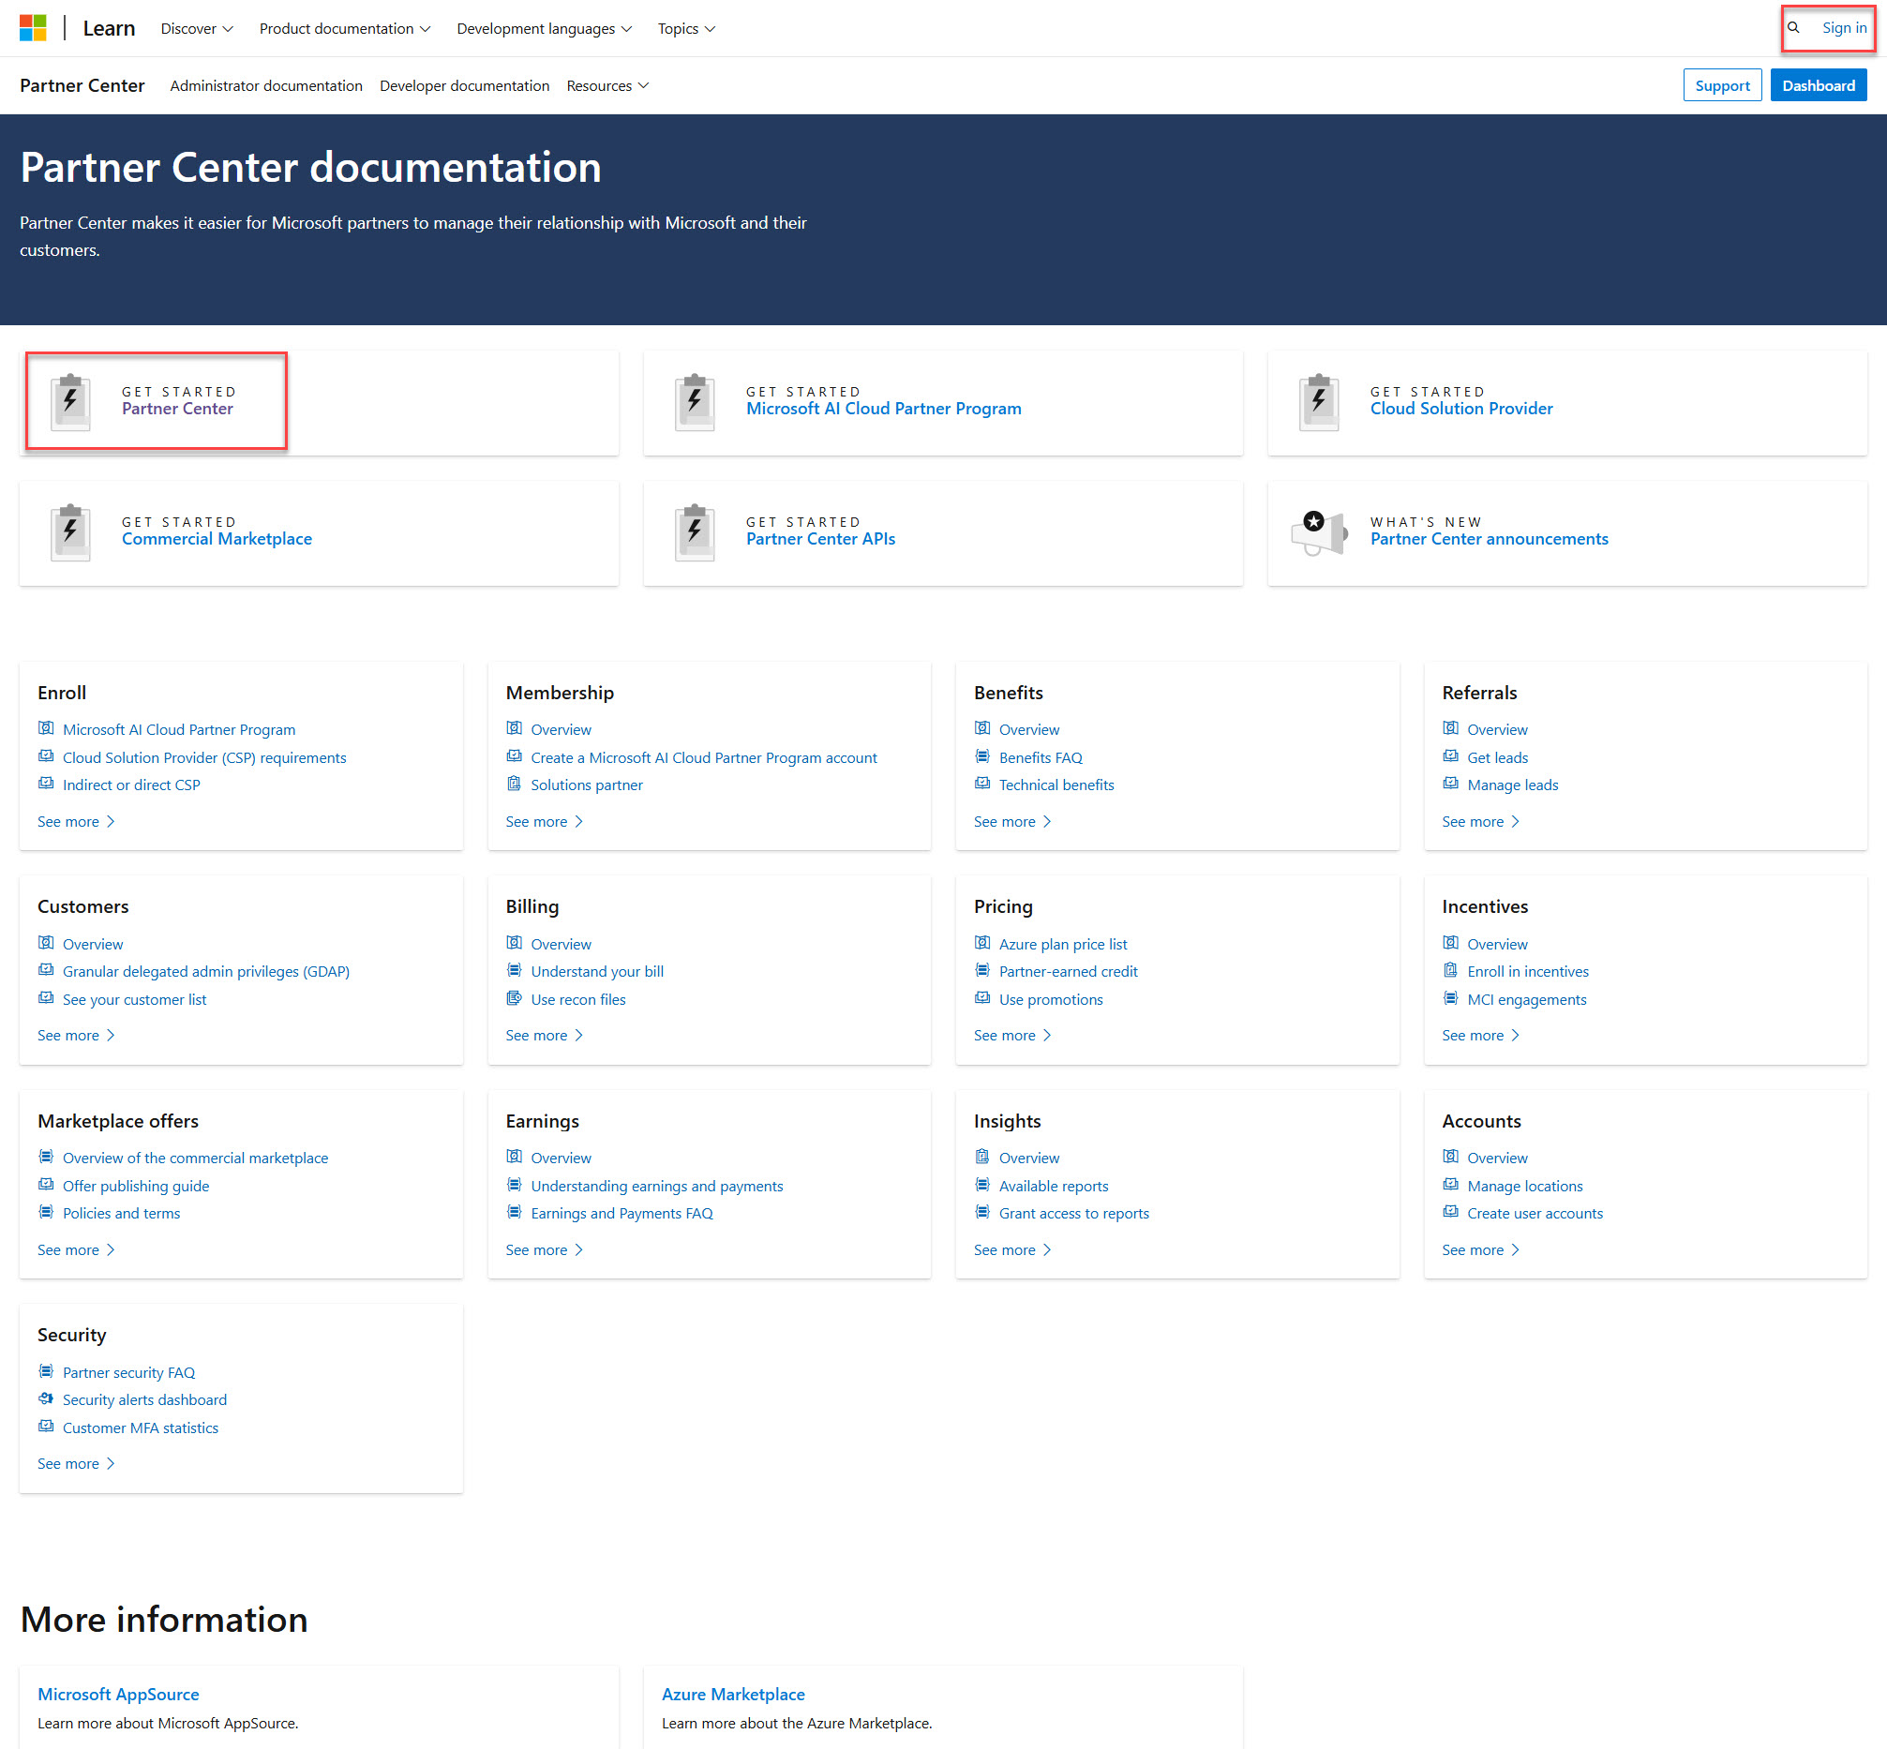Click See more under Referrals

click(x=1481, y=821)
